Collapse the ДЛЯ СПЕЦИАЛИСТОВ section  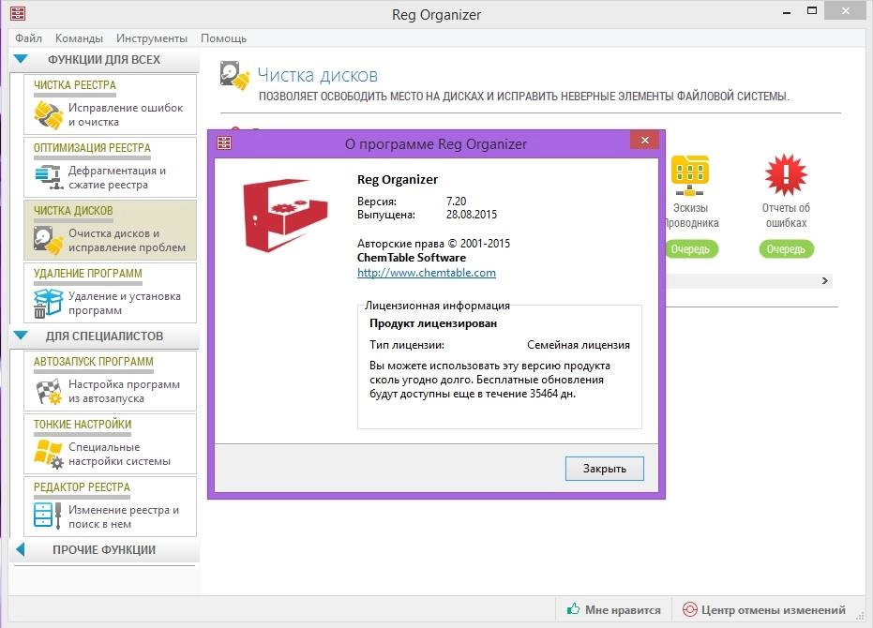[x=21, y=336]
